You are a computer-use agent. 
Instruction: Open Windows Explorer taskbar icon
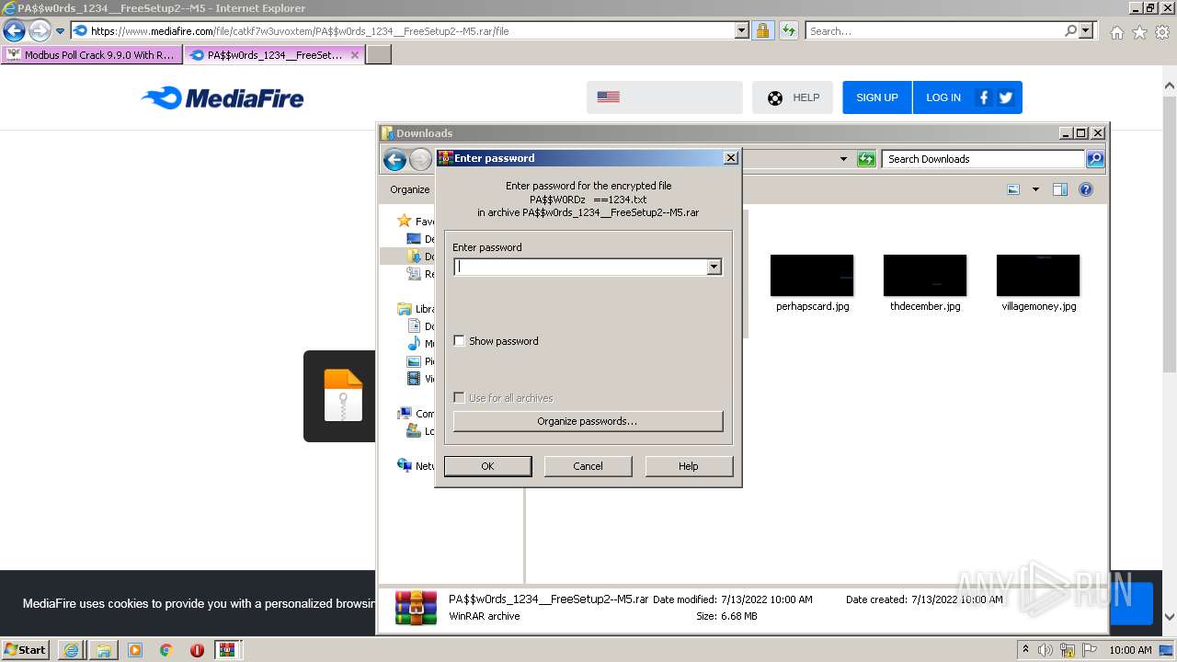tap(103, 650)
